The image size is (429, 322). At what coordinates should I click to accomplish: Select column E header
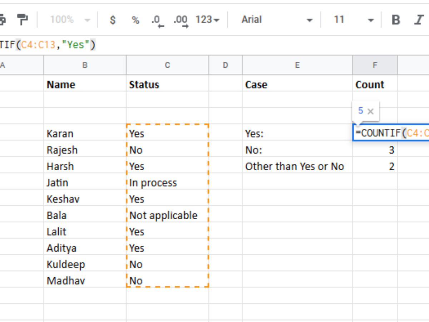(297, 65)
